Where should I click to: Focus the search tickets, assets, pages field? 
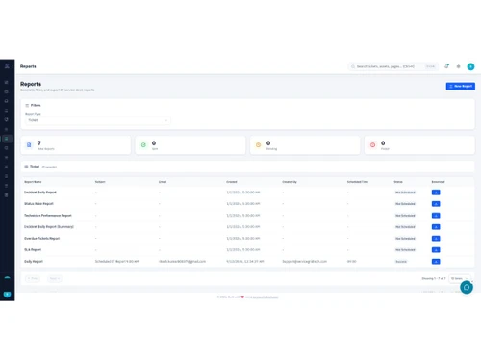click(x=393, y=66)
